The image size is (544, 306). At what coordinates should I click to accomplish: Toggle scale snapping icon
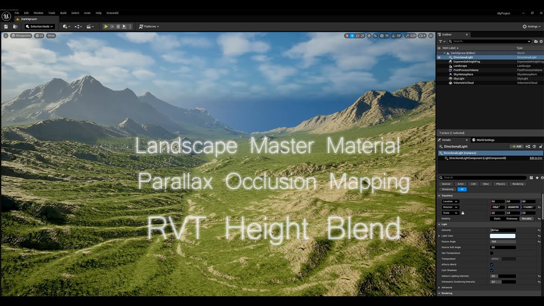pyautogui.click(x=408, y=36)
